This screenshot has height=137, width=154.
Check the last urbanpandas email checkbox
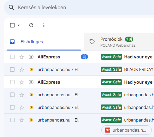tap(12, 120)
